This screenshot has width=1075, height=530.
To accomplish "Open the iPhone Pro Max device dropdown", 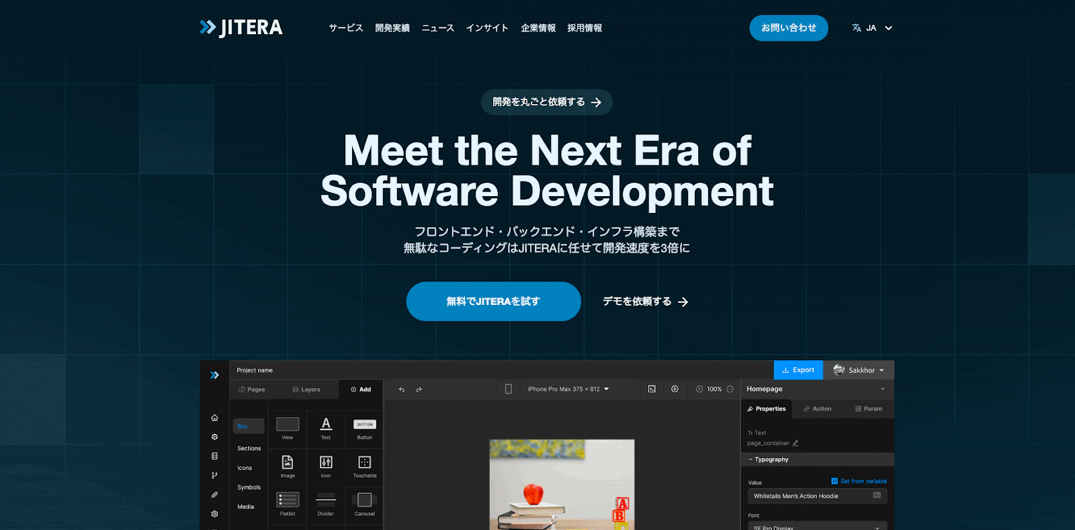I will [568, 389].
